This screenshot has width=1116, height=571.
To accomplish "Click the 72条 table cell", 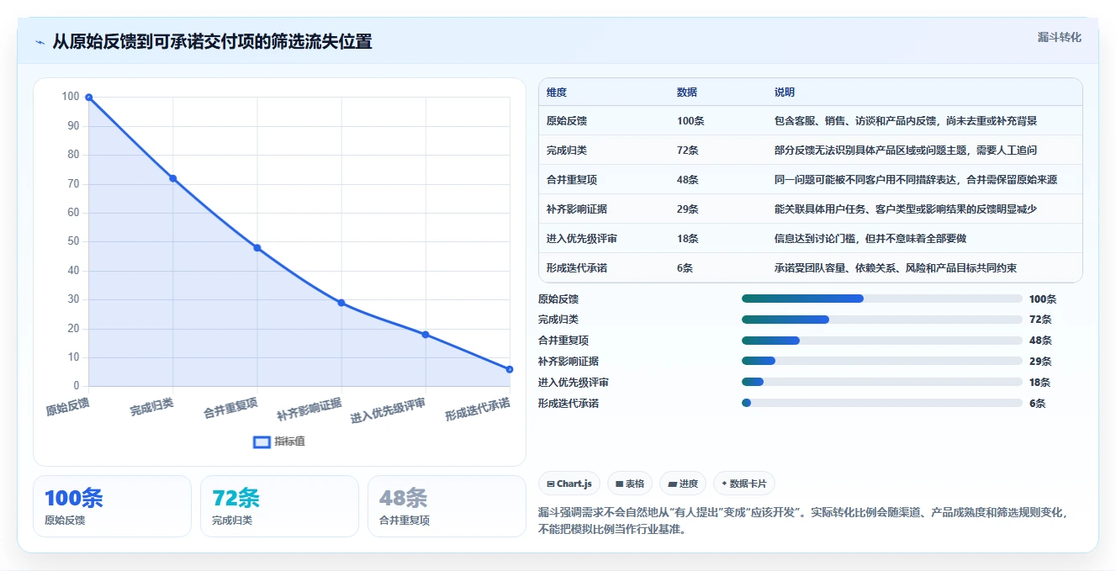I will pos(688,151).
